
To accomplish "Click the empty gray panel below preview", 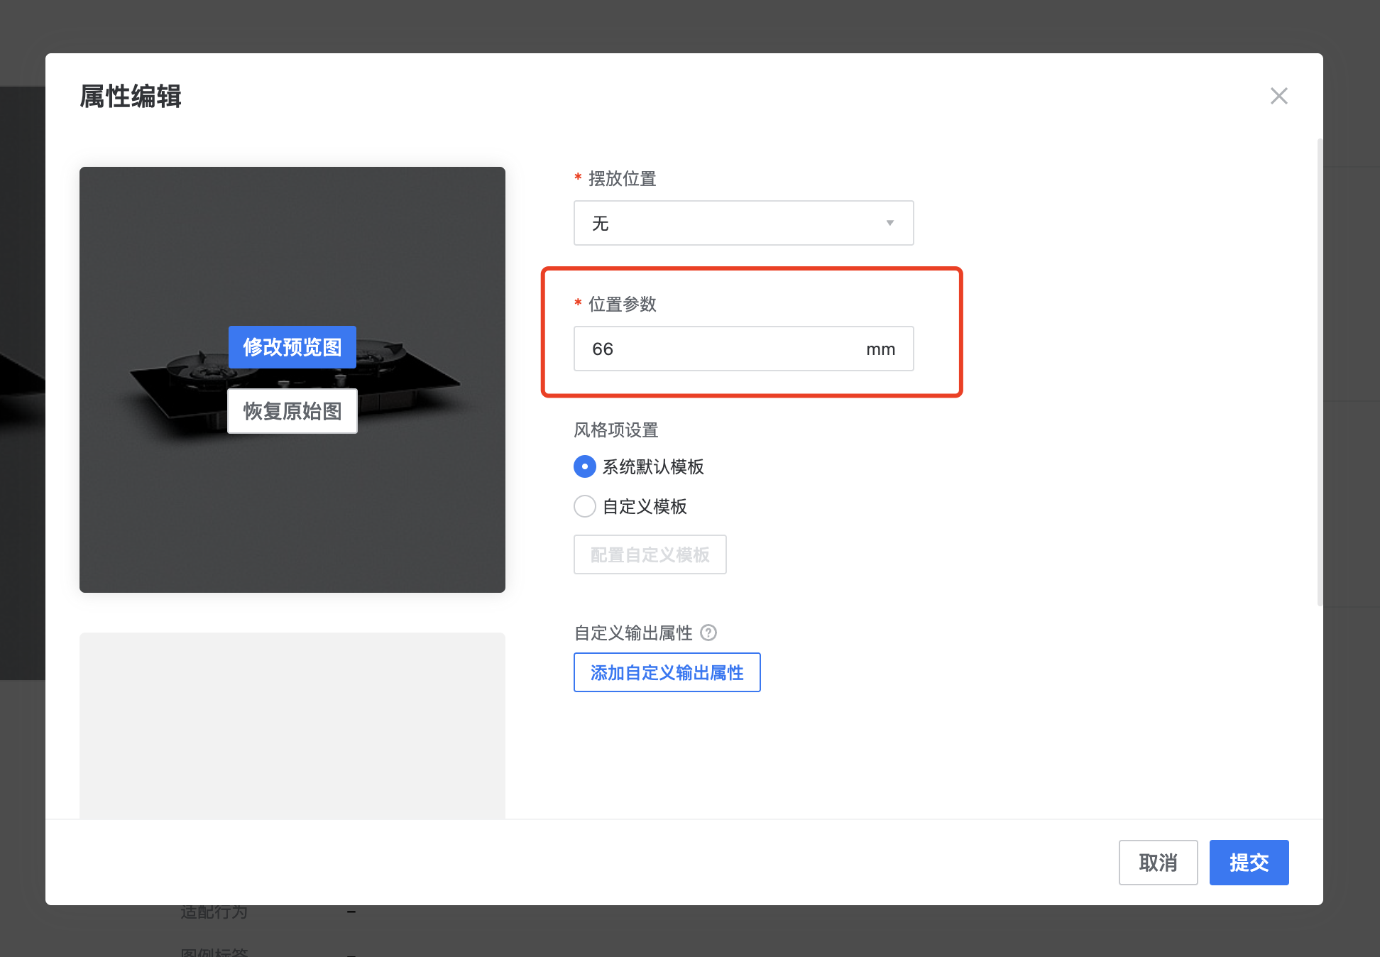I will 292,724.
